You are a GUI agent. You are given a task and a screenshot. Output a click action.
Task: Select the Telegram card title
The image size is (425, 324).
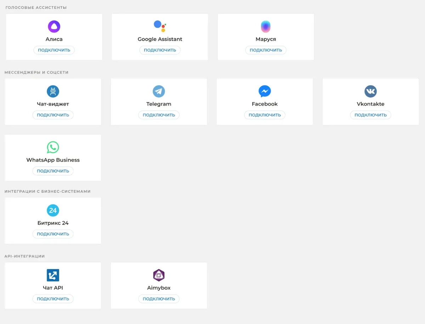tap(159, 104)
